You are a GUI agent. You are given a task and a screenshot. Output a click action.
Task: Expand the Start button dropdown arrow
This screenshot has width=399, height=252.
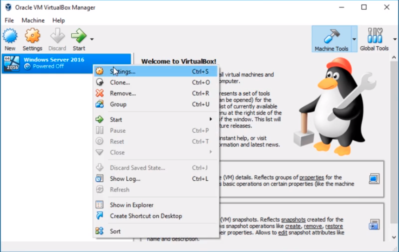click(x=92, y=39)
